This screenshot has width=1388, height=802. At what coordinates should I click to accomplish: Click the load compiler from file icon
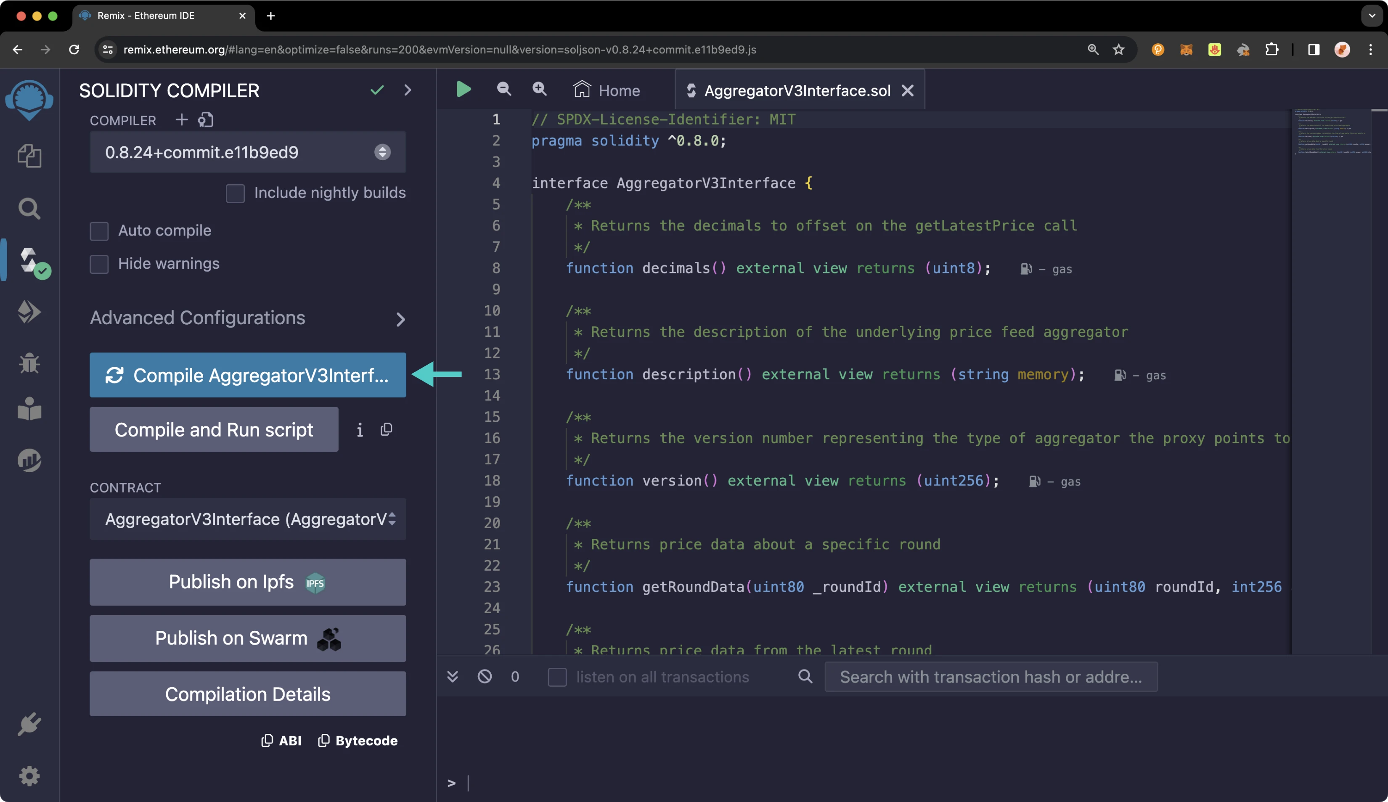[x=205, y=119]
